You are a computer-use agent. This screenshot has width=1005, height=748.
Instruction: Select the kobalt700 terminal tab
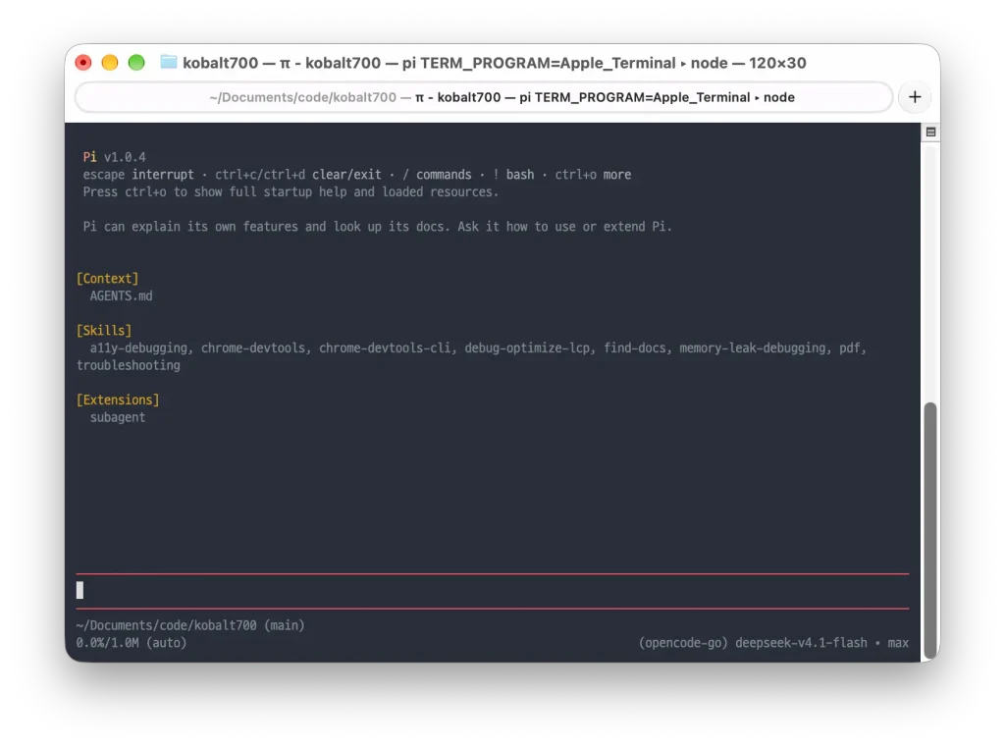(484, 97)
